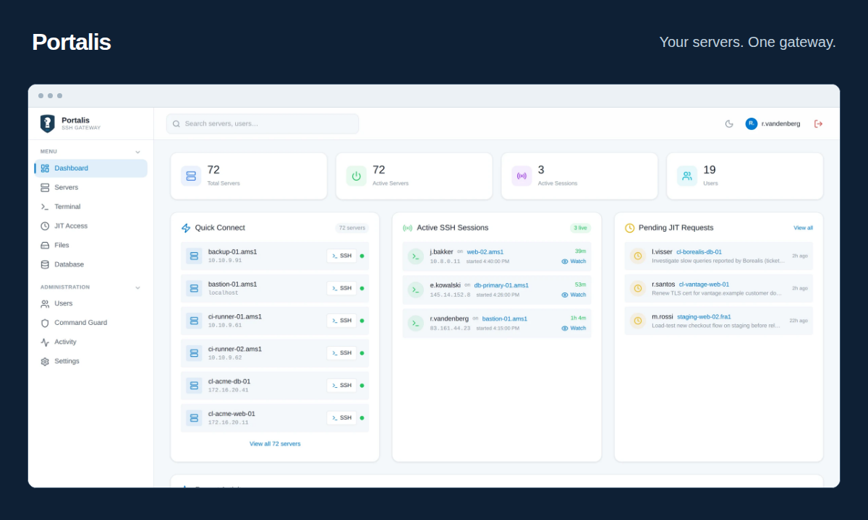The height and width of the screenshot is (520, 868).
Task: Toggle dark mode moon icon
Action: pos(729,123)
